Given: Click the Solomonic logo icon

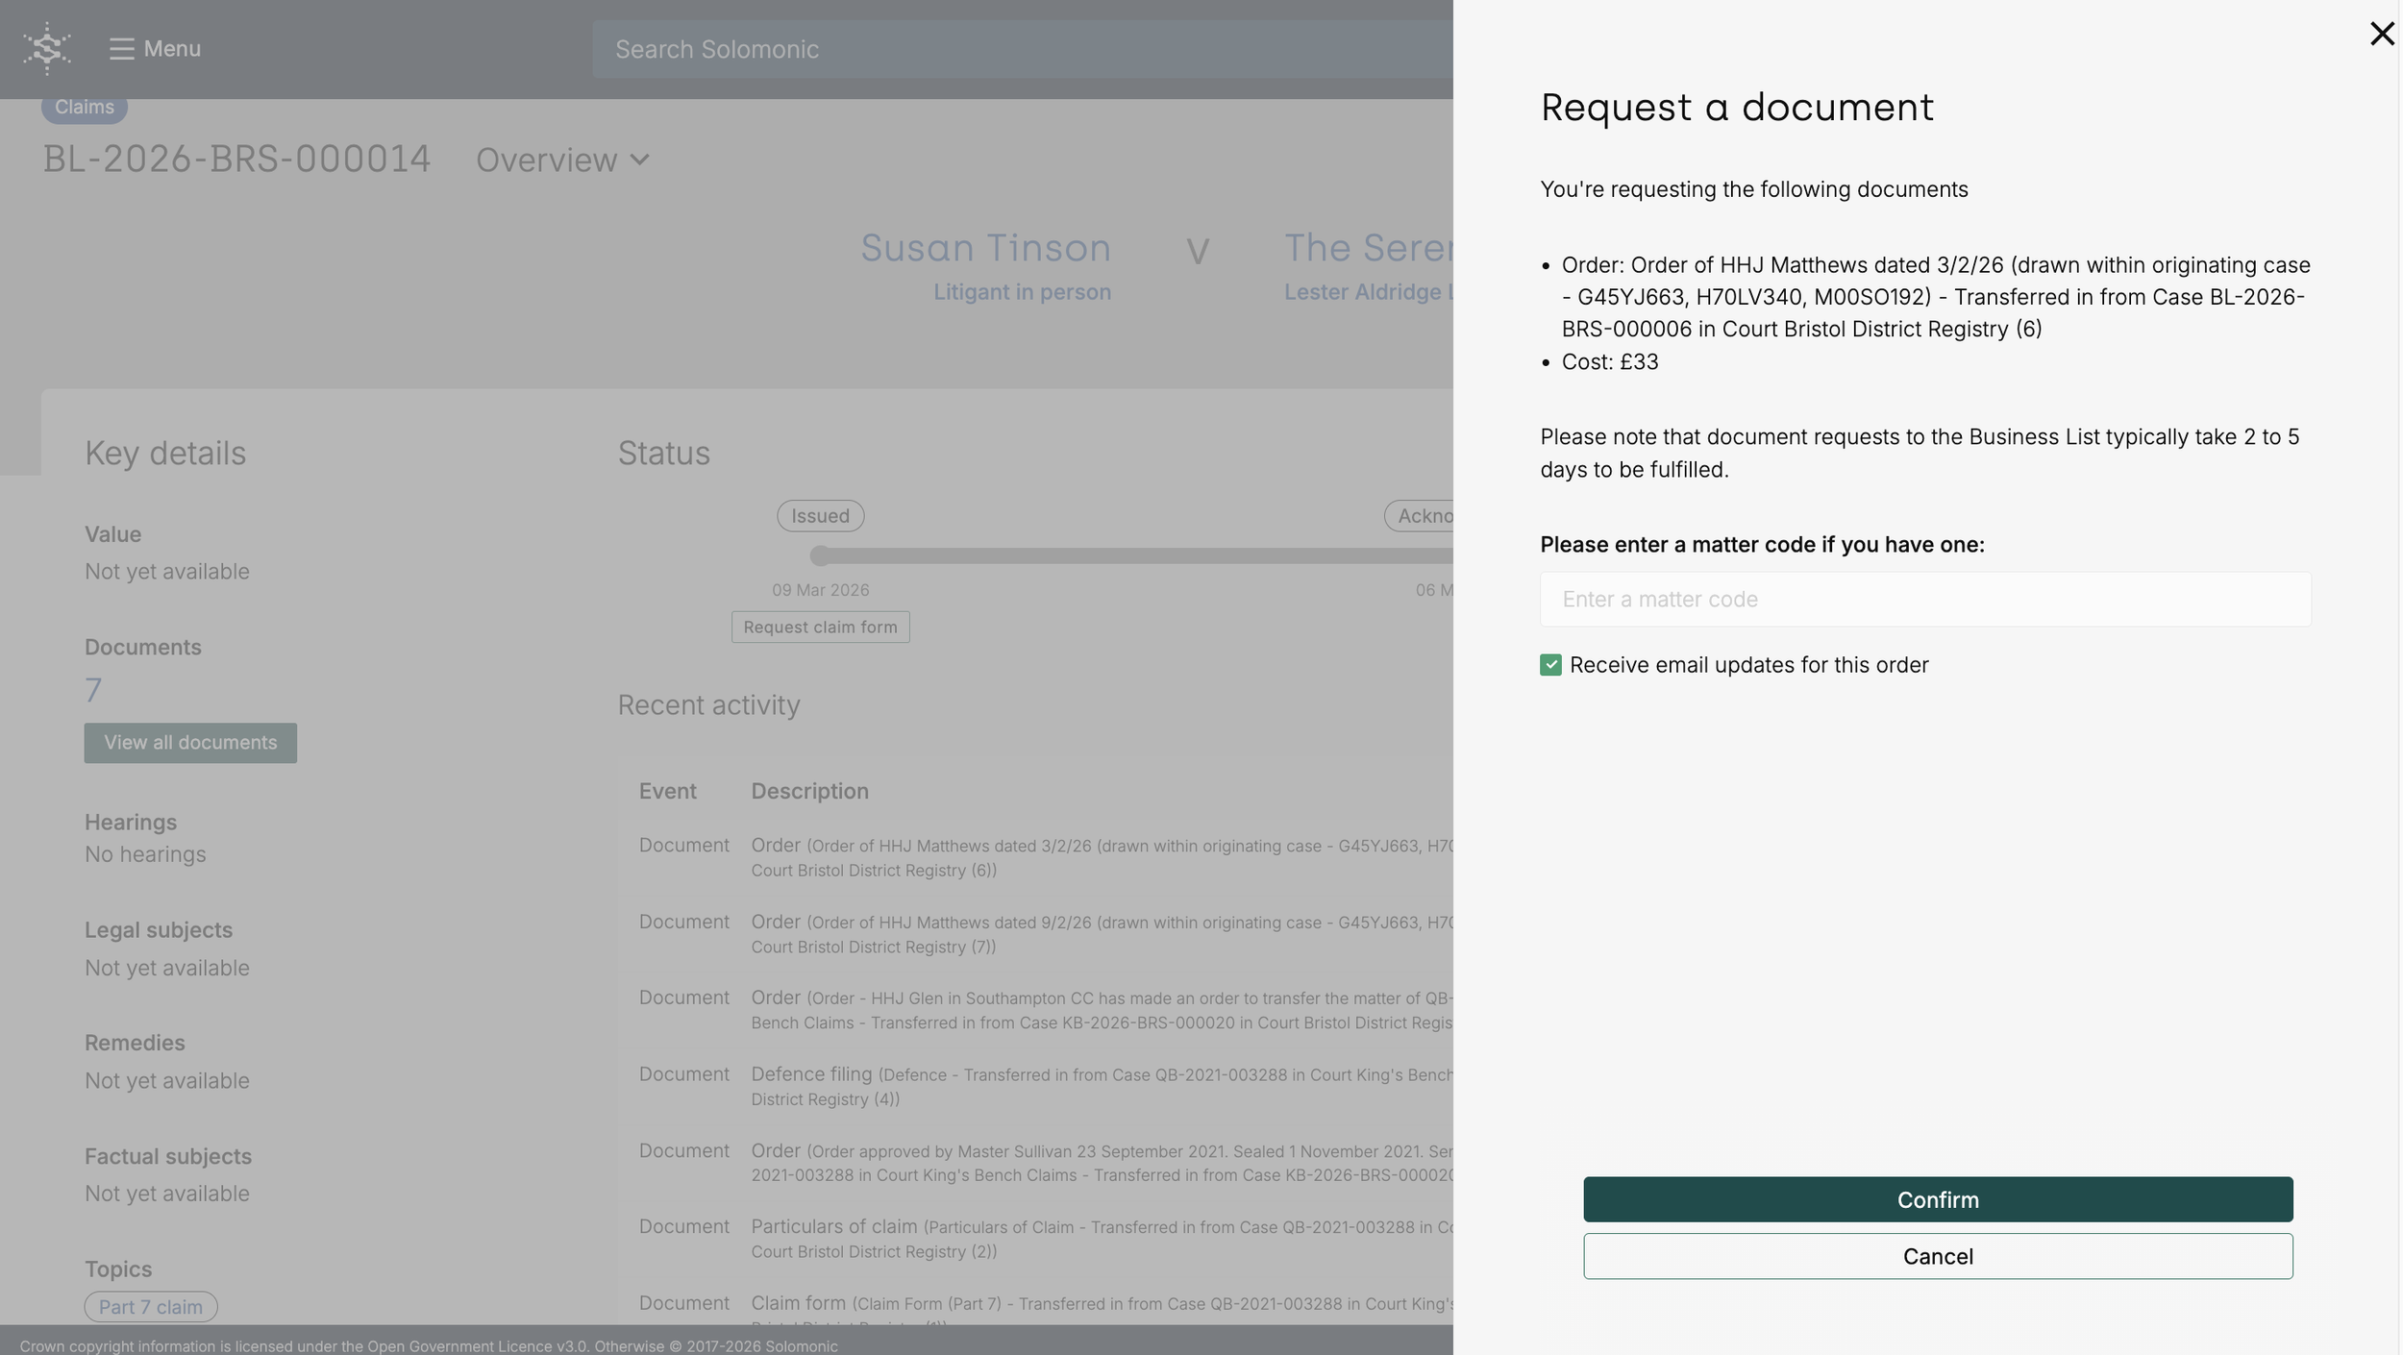Looking at the screenshot, I should 47,48.
